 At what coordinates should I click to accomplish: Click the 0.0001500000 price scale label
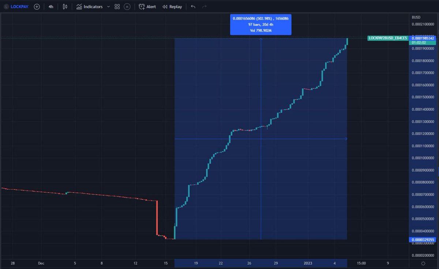423,97
